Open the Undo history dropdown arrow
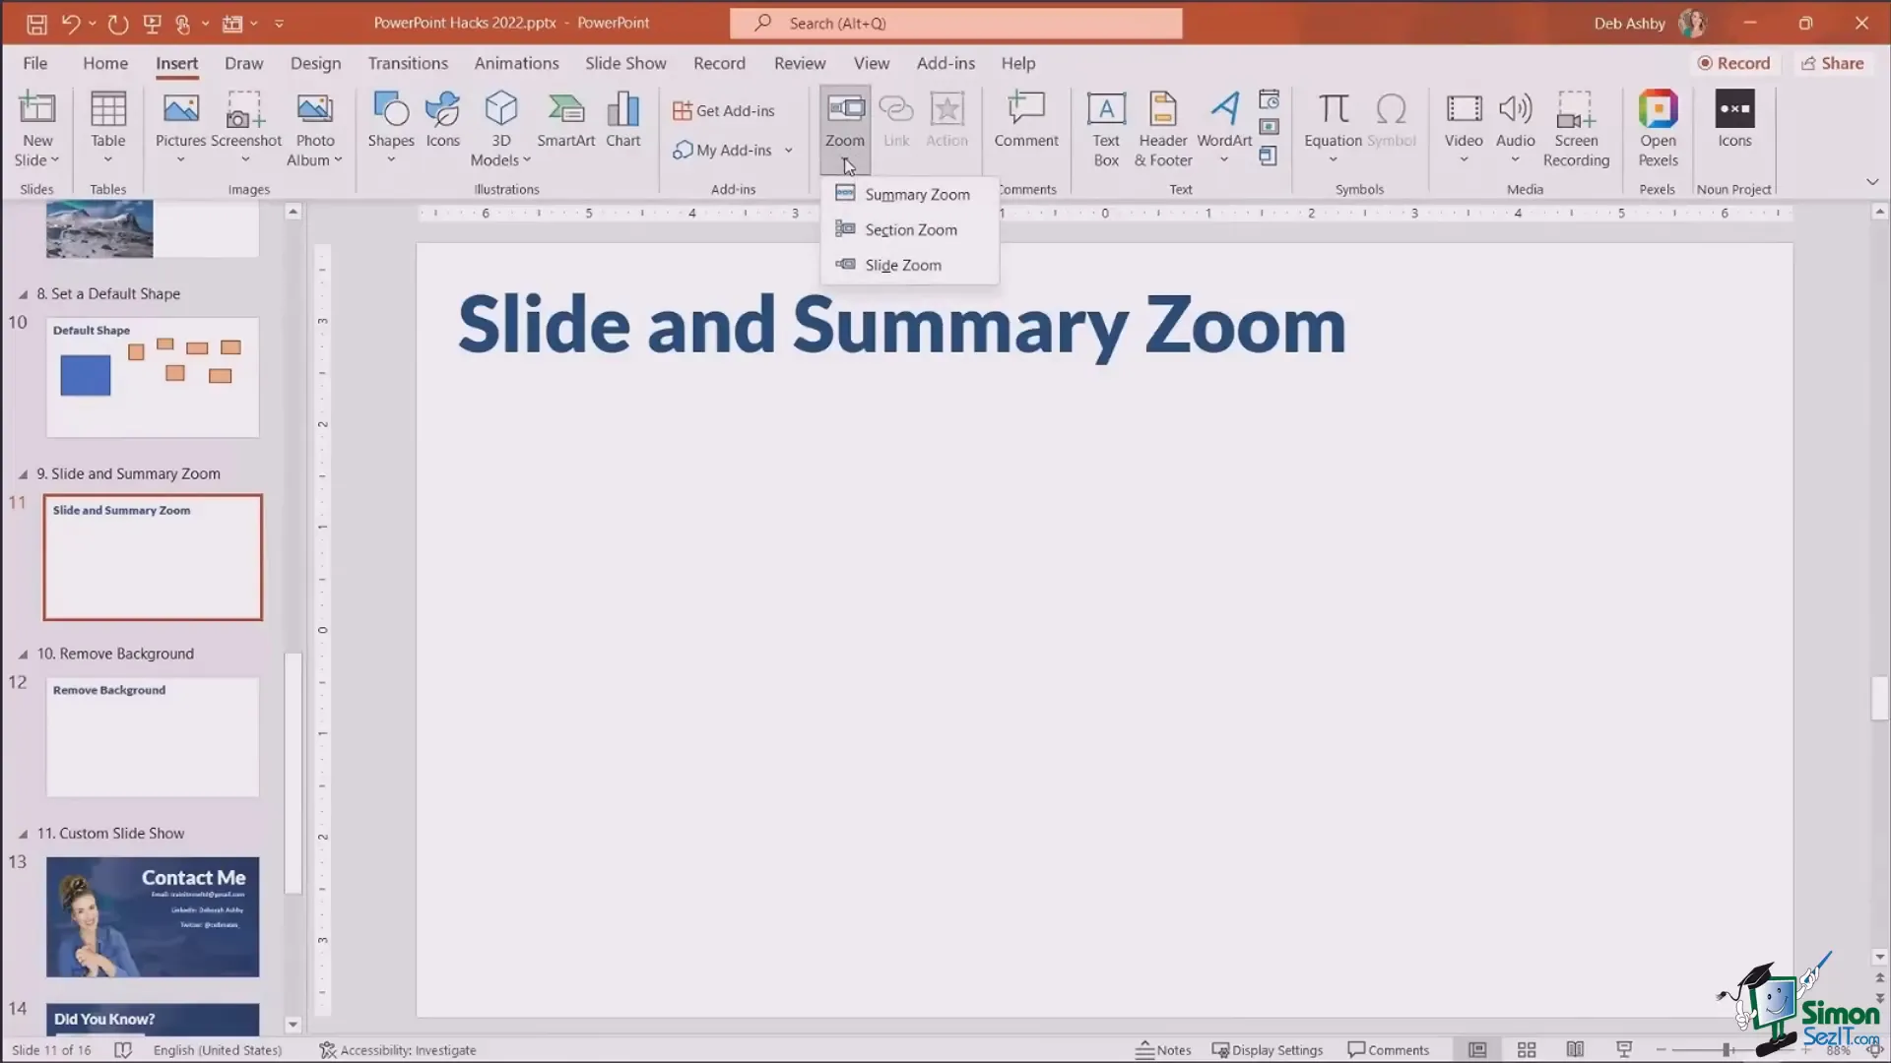 point(92,24)
